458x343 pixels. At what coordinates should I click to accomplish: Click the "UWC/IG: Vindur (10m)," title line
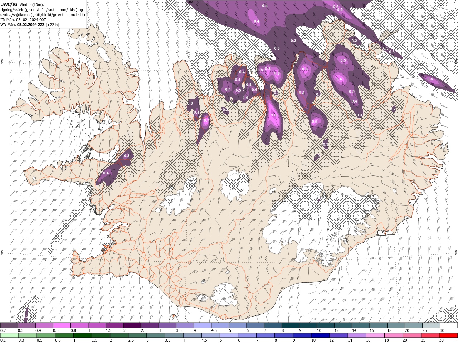point(23,4)
